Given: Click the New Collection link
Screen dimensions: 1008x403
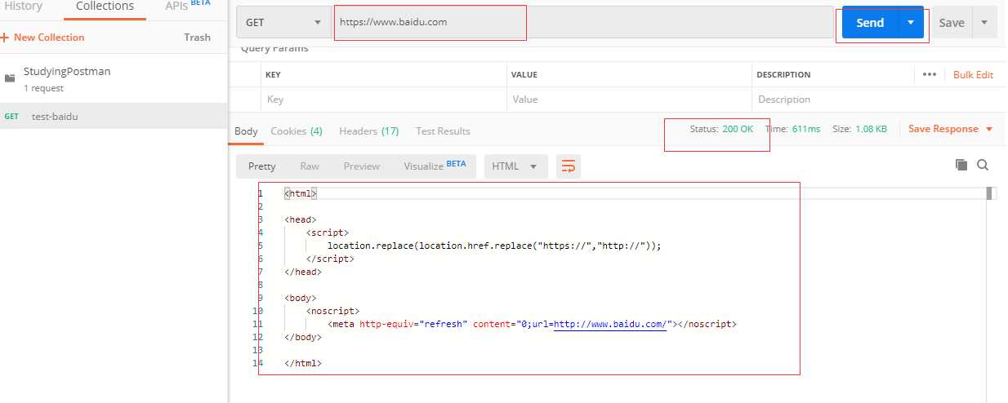Looking at the screenshot, I should point(49,38).
